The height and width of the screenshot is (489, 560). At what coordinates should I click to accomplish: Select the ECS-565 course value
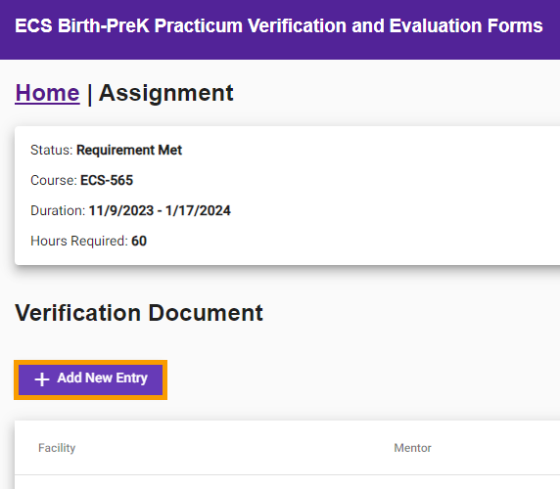click(x=107, y=181)
